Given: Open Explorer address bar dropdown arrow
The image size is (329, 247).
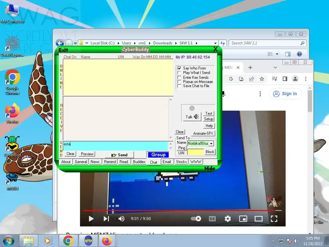Looking at the screenshot, I should [x=215, y=43].
